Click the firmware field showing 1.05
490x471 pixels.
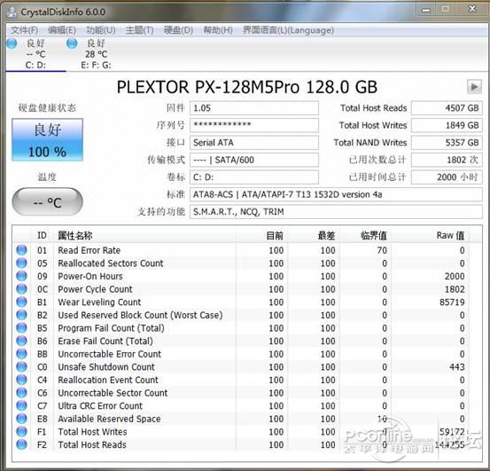[x=254, y=108]
